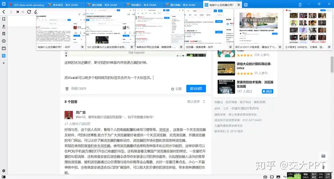This screenshot has width=334, height=179.
Task: Click the blue 提交回答 button
Action: pyautogui.click(x=196, y=89)
